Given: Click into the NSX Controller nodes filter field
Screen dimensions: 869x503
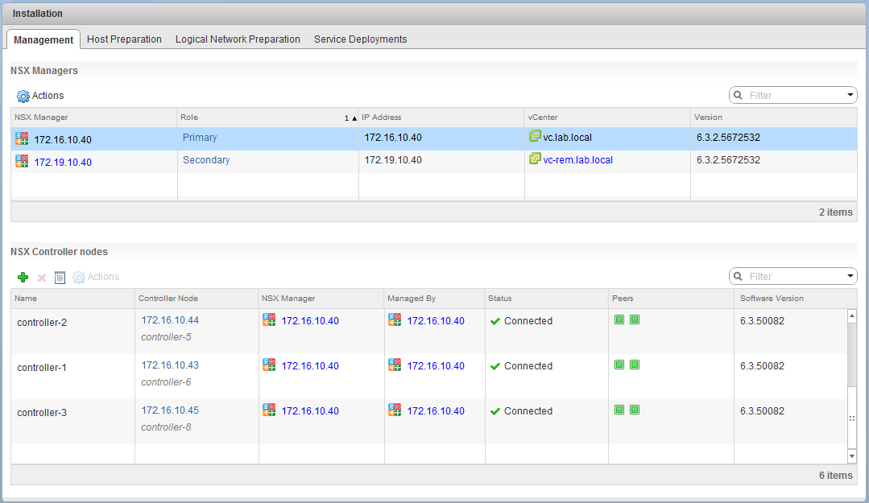Looking at the screenshot, I should 793,276.
